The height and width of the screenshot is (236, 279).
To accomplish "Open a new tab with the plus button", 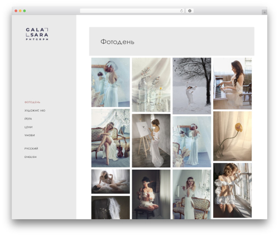I will 264,12.
